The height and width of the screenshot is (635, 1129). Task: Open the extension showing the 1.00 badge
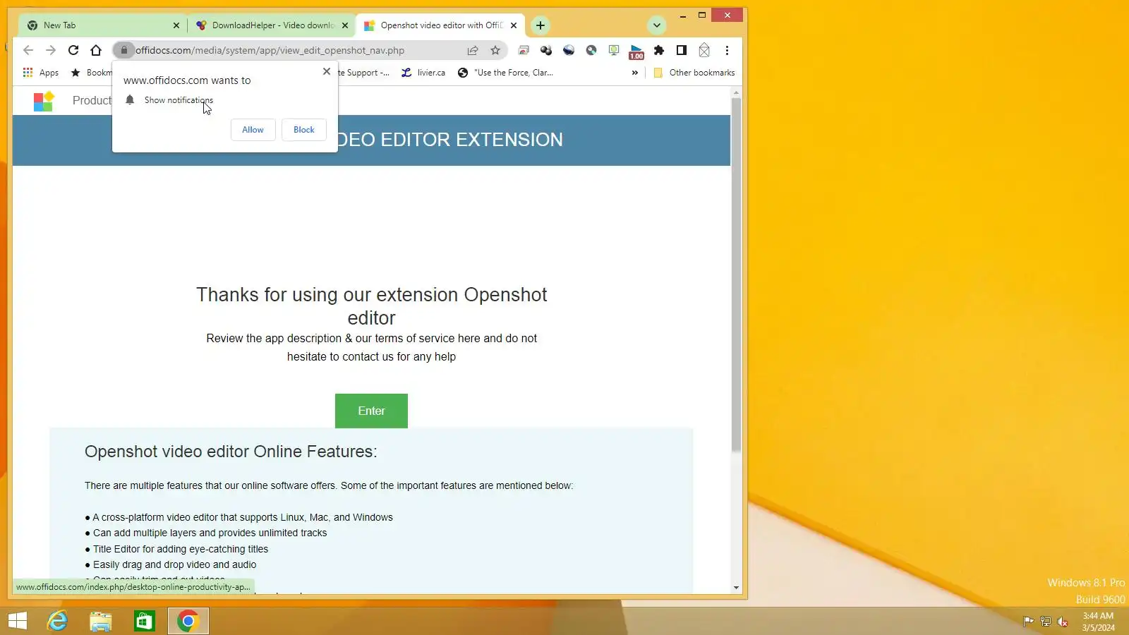point(636,52)
